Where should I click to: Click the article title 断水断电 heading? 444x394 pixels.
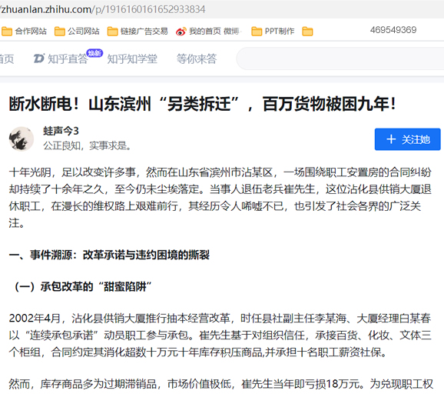pos(203,104)
